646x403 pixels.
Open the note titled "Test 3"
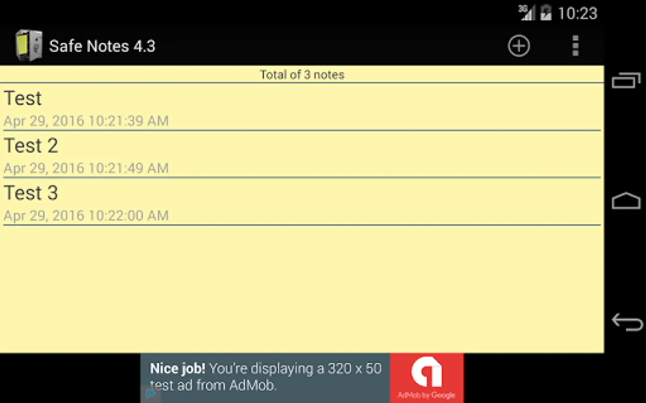pos(302,202)
